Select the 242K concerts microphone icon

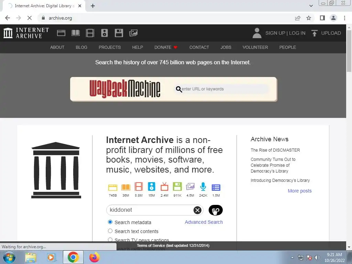(203, 187)
